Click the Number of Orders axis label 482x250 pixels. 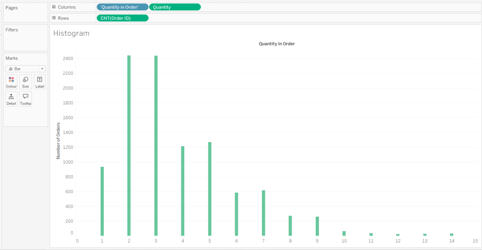pyautogui.click(x=58, y=141)
